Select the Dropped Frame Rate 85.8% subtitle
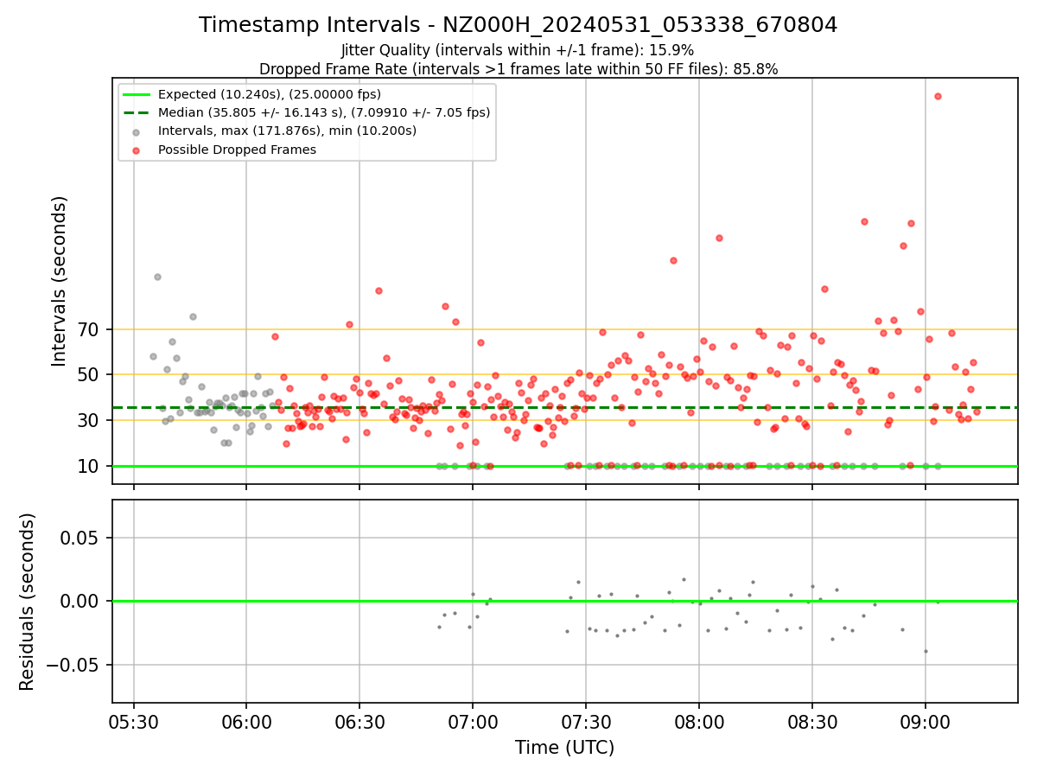Viewport: 1037px width, 778px height. point(518,69)
